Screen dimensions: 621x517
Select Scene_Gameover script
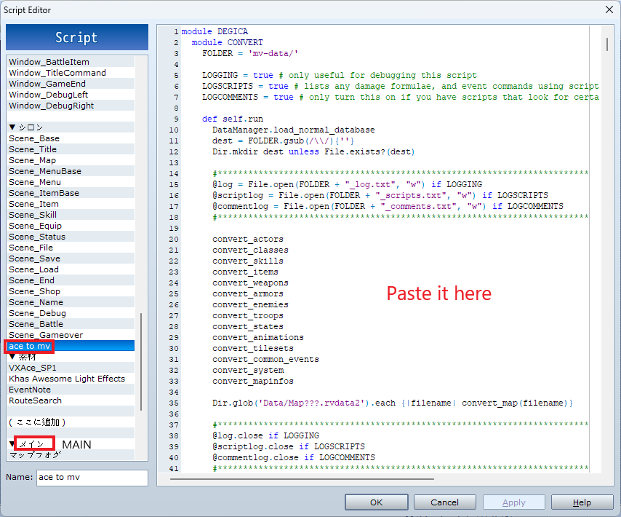(x=71, y=335)
